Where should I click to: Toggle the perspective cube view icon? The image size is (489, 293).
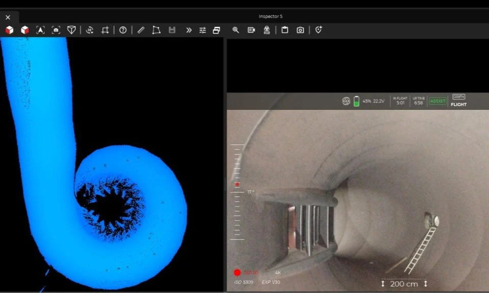tap(72, 30)
